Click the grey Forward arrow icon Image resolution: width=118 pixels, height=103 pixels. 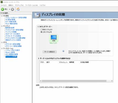pyautogui.click(x=12, y=9)
